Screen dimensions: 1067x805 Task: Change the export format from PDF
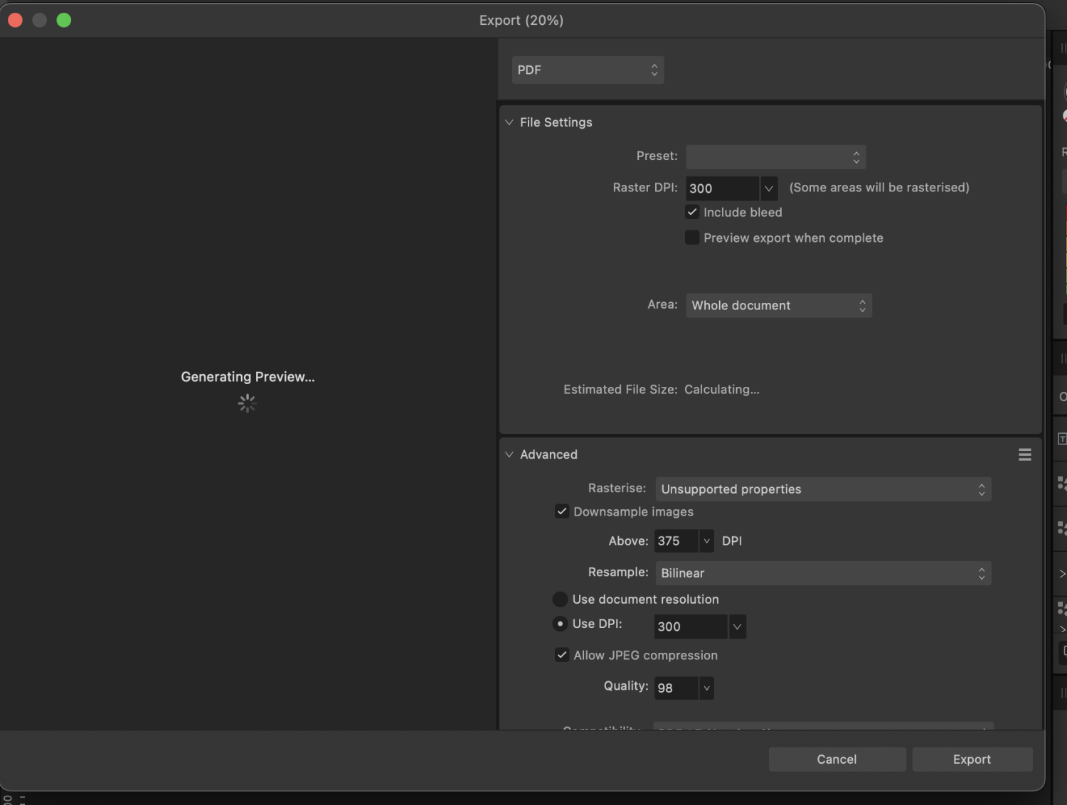[588, 70]
